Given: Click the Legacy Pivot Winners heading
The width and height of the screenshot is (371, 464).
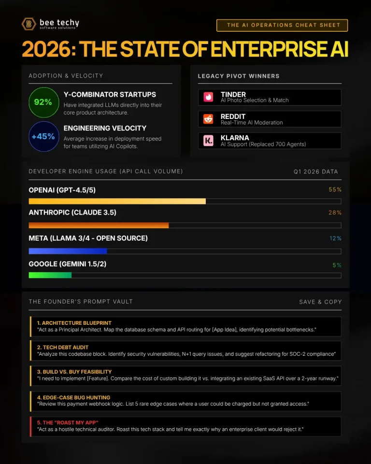Looking at the screenshot, I should pos(239,76).
